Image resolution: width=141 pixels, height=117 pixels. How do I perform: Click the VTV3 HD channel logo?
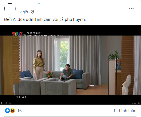[19, 34]
